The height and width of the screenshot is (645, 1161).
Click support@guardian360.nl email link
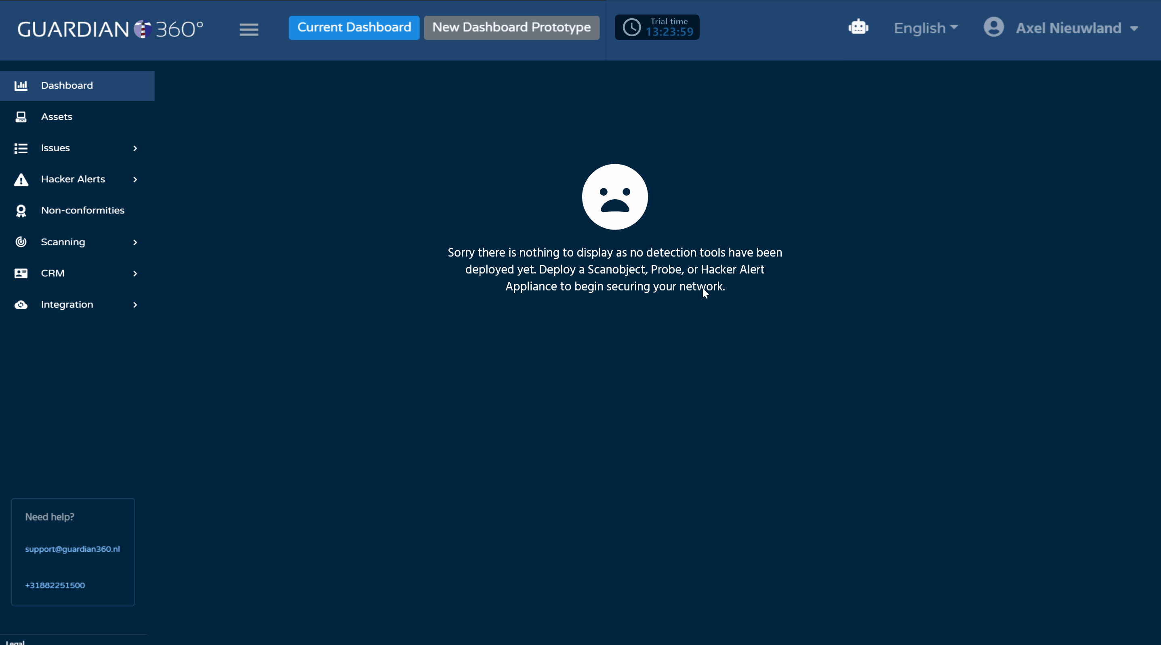coord(72,549)
